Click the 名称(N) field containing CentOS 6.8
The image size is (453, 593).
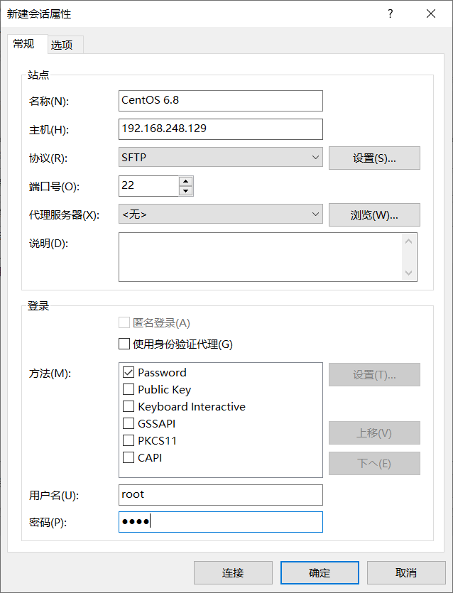[220, 101]
